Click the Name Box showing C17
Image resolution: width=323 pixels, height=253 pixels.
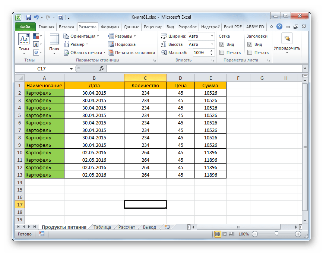tap(42, 69)
